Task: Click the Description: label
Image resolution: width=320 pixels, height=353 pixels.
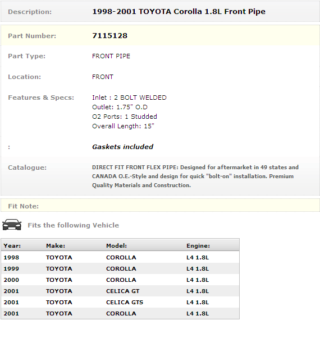Action: coord(30,12)
